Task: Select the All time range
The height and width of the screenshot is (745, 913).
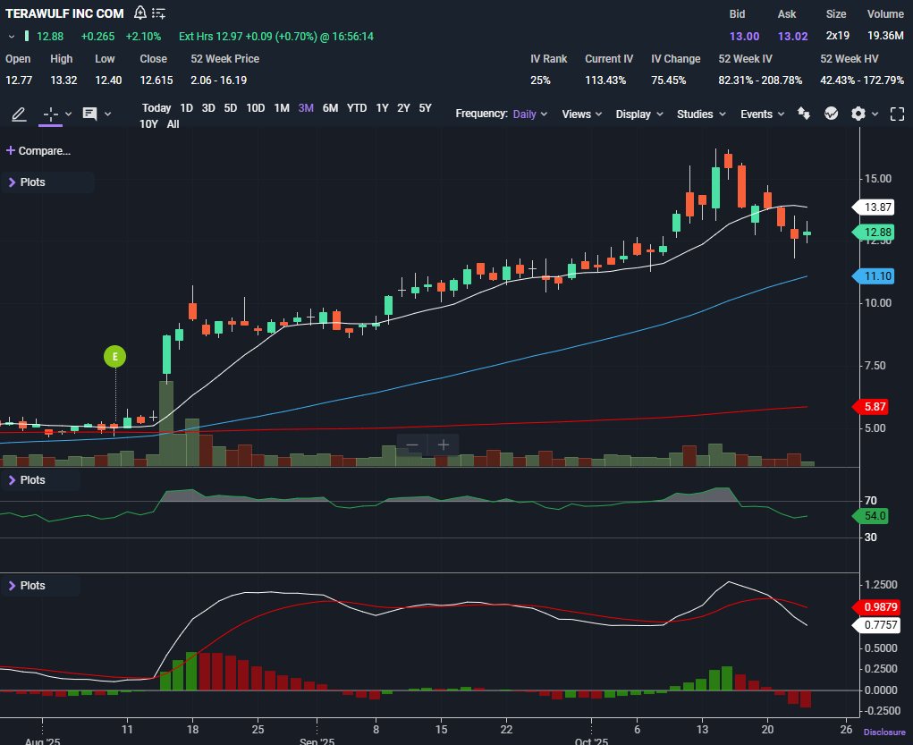Action: [173, 124]
